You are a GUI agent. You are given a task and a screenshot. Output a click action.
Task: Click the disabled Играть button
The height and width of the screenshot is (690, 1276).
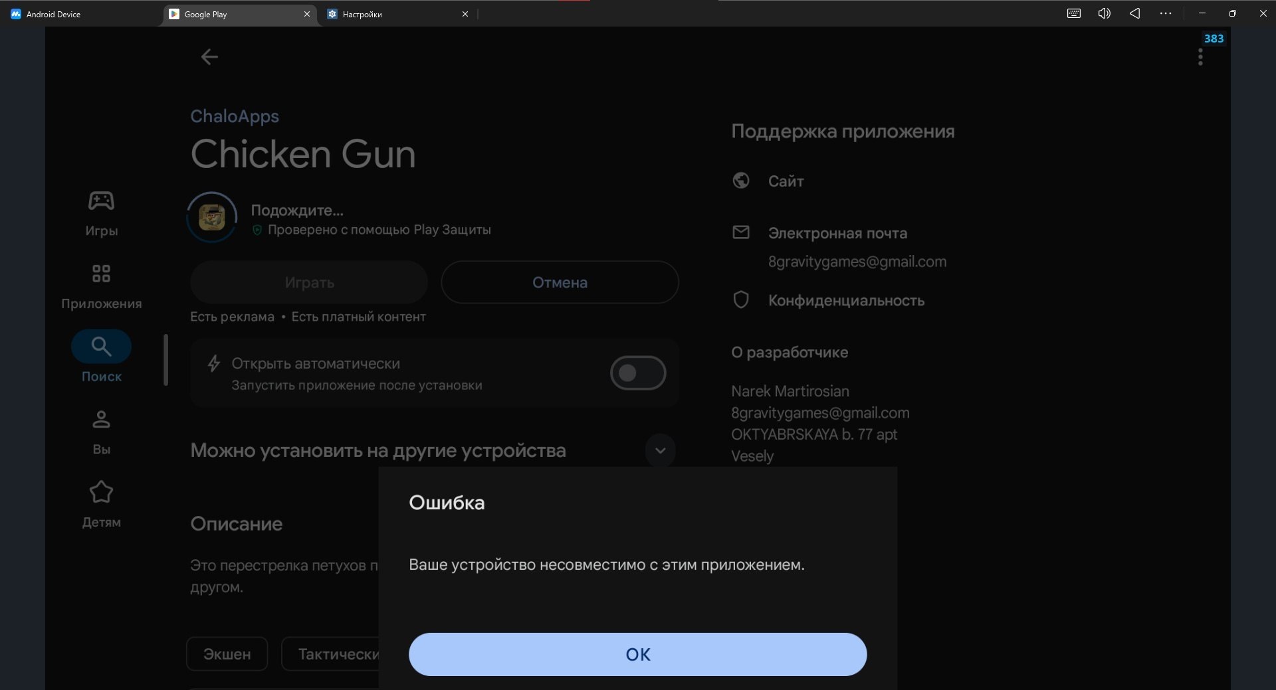pos(309,282)
